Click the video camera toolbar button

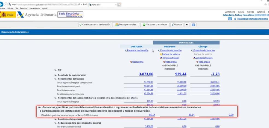(187, 25)
